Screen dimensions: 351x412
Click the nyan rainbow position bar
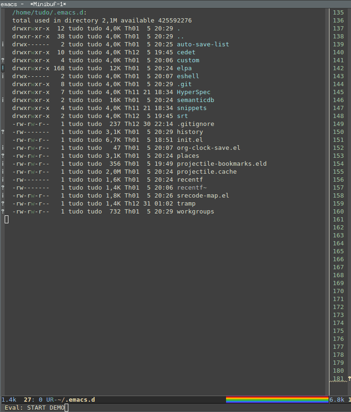point(277,400)
